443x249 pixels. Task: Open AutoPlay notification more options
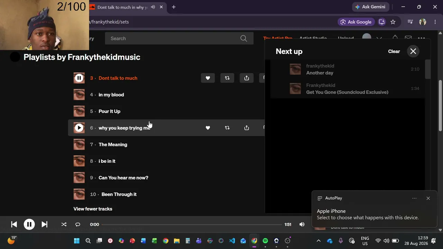(414, 198)
